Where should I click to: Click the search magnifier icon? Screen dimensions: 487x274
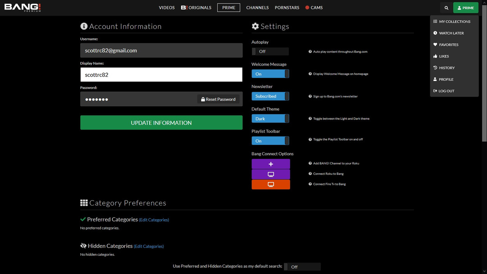(x=446, y=8)
